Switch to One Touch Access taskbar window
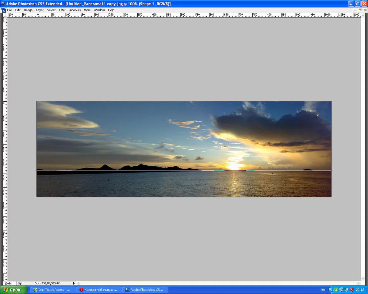The width and height of the screenshot is (368, 294). click(x=52, y=290)
